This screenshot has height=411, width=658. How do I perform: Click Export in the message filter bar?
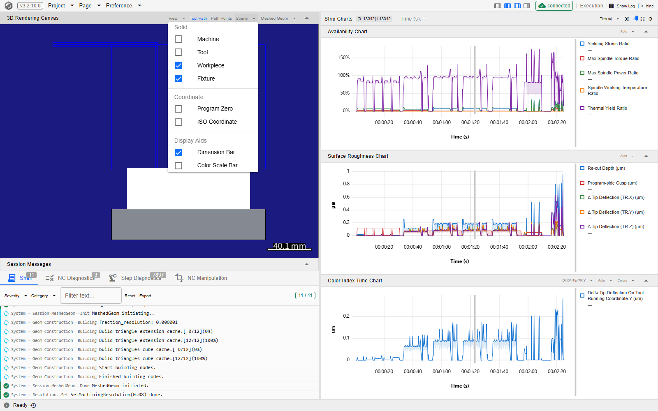point(145,296)
